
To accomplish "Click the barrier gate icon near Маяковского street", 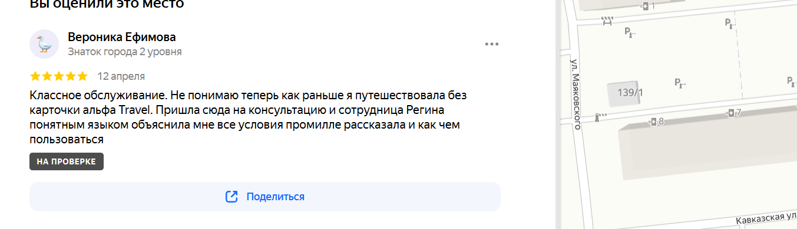I will [601, 117].
